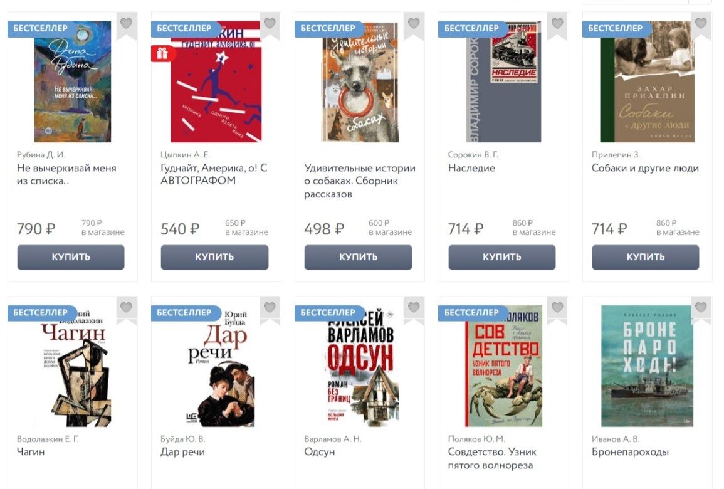Click the red gift icon on Цыпкин book

(x=162, y=53)
